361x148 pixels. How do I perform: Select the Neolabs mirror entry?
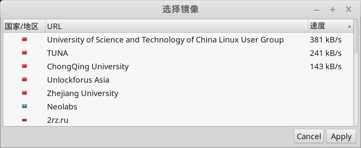(x=62, y=107)
